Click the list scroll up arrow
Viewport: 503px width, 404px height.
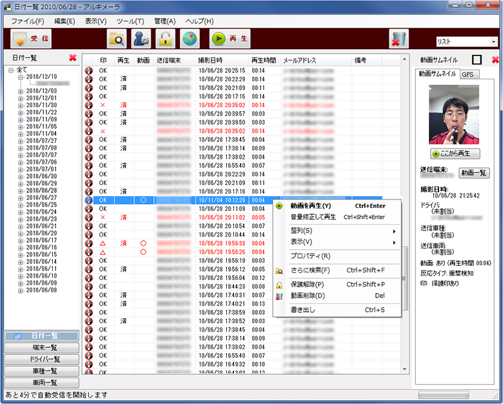point(405,59)
